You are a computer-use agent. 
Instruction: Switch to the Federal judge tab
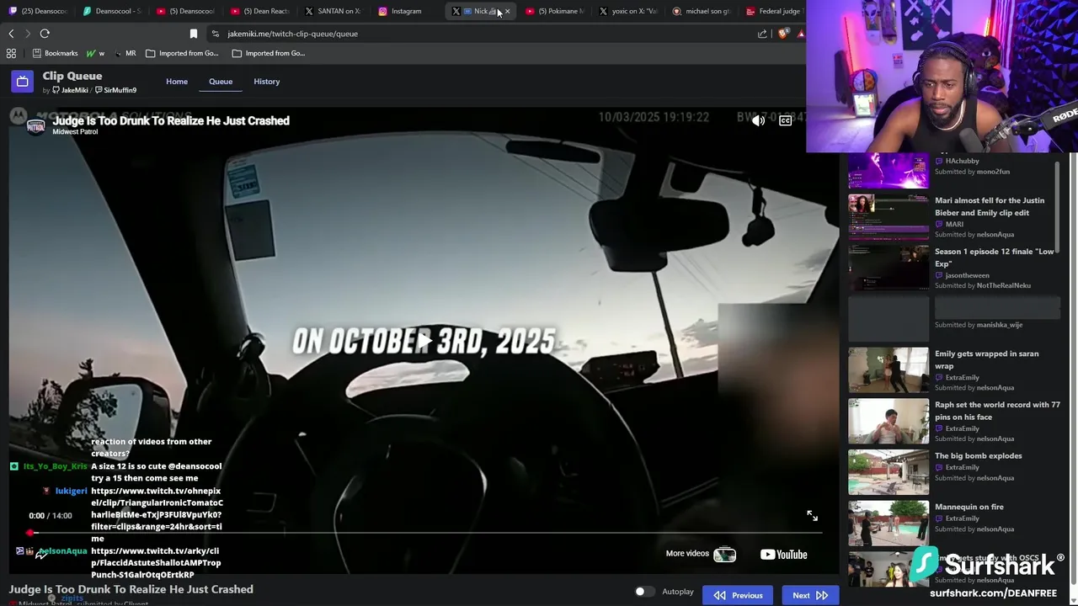775,11
